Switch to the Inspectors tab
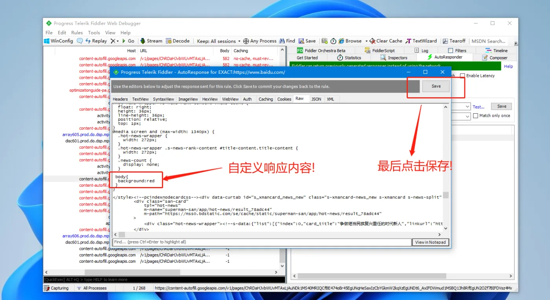The width and height of the screenshot is (550, 300). click(394, 58)
